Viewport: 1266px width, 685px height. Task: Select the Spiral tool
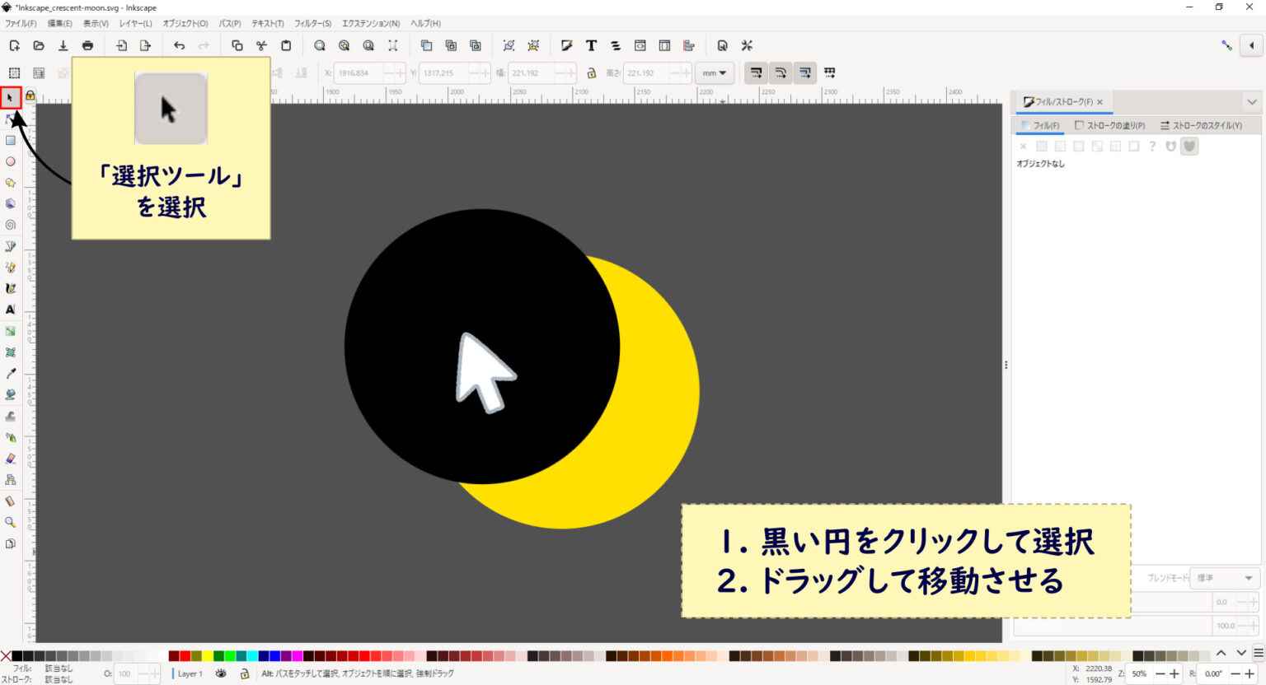pyautogui.click(x=11, y=225)
